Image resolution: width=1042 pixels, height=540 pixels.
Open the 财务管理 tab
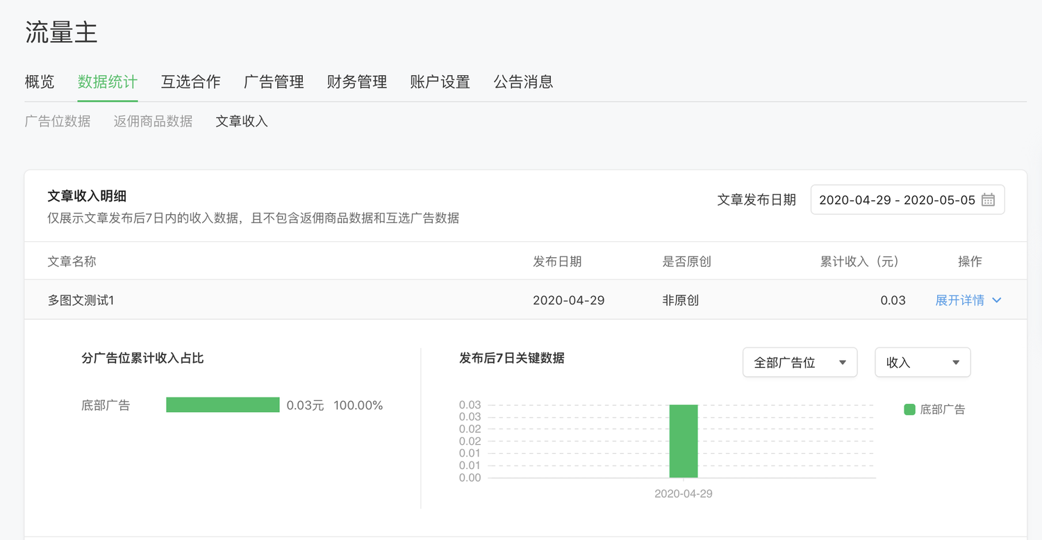pyautogui.click(x=357, y=82)
